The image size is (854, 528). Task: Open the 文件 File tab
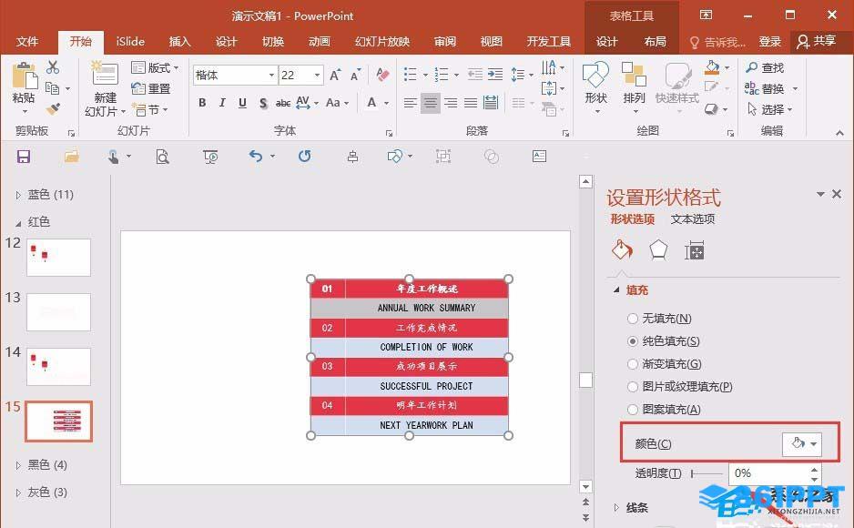click(27, 41)
